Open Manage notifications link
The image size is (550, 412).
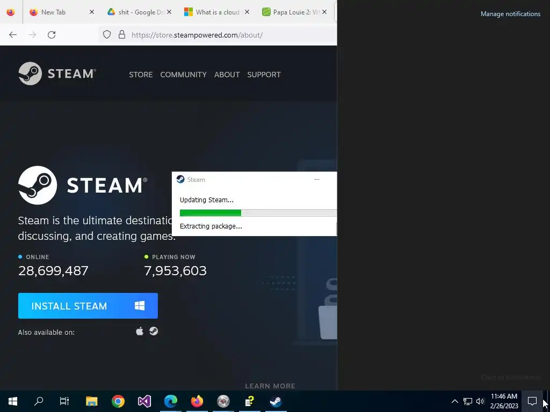tap(510, 14)
